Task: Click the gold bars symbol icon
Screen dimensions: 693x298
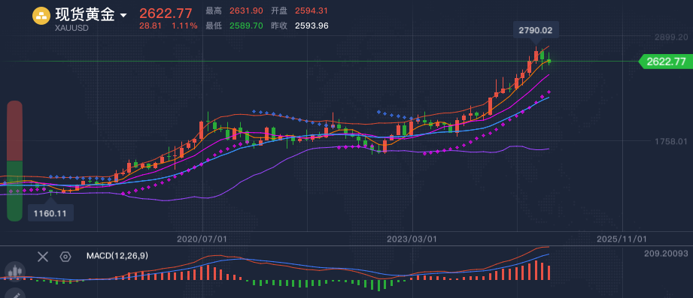Action: pos(41,17)
